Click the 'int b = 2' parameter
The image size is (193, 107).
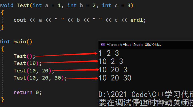tap(81, 5)
